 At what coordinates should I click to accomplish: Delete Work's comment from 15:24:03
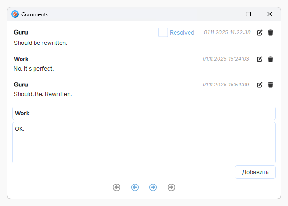(x=270, y=59)
